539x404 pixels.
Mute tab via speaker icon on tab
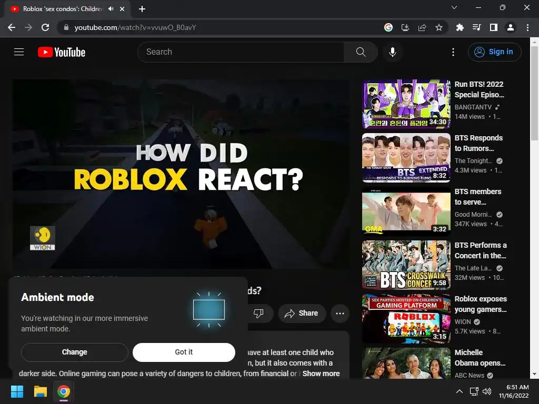pos(111,9)
